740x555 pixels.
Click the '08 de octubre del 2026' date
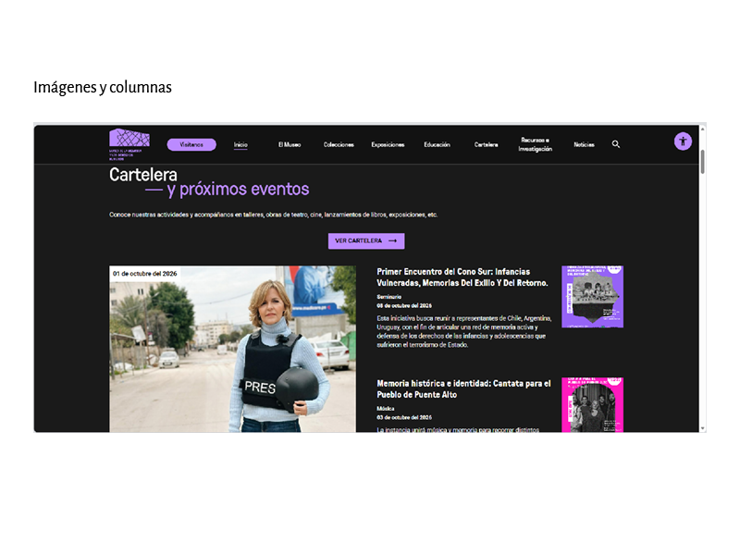404,306
